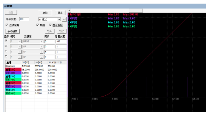Click the left scroll arrow above the waveform
The height and width of the screenshot is (115, 209).
[69, 10]
